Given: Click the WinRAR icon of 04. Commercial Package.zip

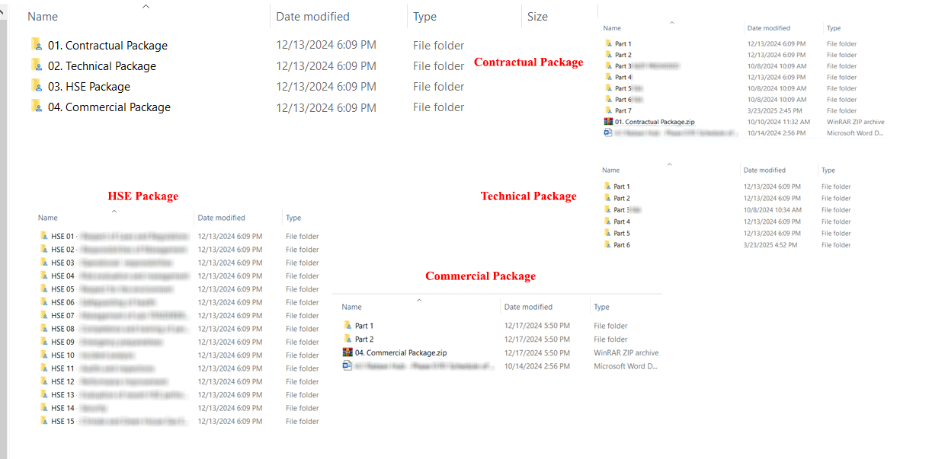Looking at the screenshot, I should (x=347, y=352).
